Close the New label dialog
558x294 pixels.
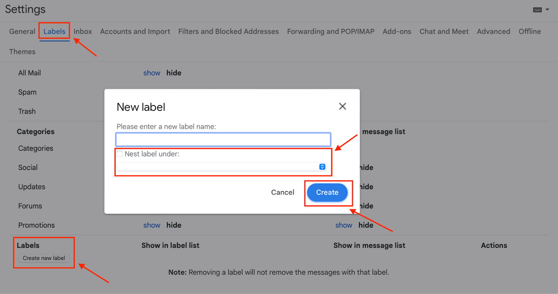(x=342, y=106)
